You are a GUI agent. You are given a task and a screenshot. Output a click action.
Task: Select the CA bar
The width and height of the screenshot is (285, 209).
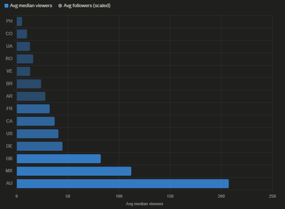click(x=36, y=121)
